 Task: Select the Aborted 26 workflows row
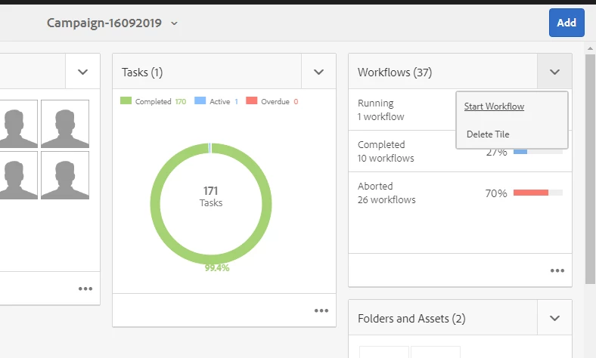click(x=460, y=193)
